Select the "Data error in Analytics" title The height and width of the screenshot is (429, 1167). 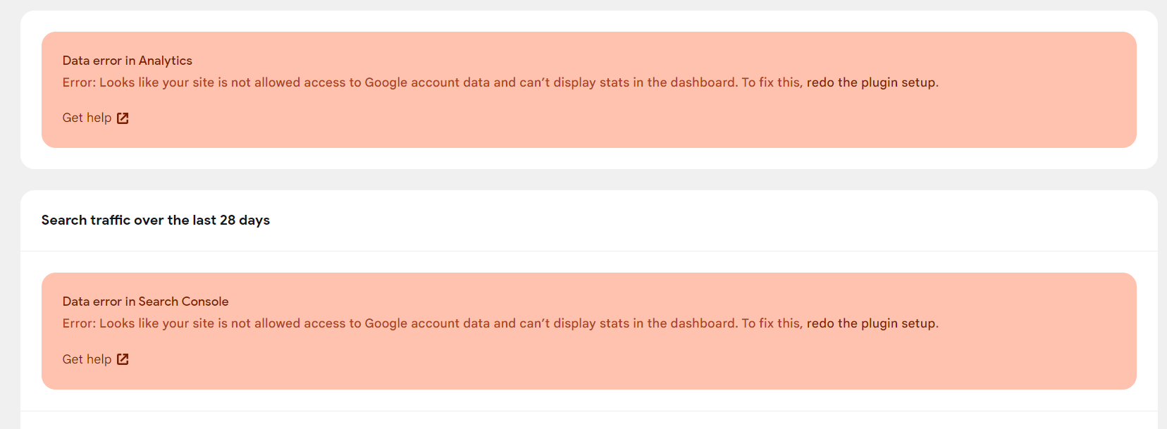coord(127,60)
